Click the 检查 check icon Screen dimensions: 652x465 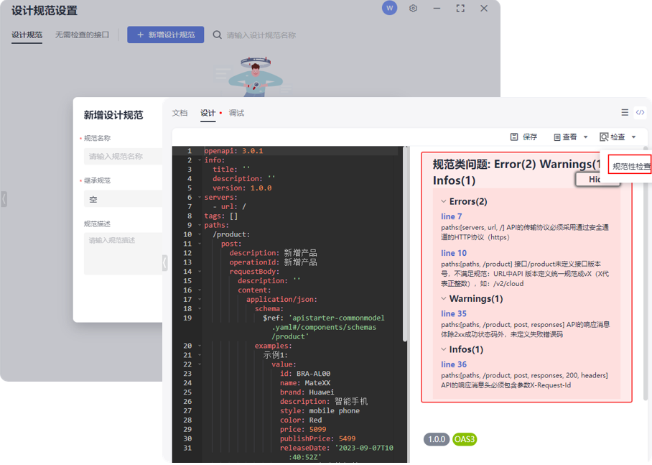pos(603,137)
